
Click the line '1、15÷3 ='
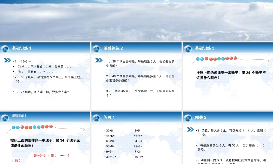click(22, 61)
